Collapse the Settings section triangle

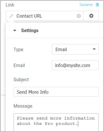(x=15, y=30)
